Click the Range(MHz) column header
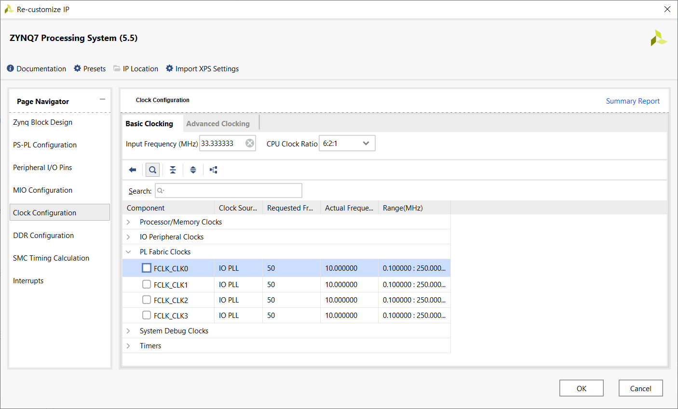Screen dimensions: 678x409 coord(414,208)
